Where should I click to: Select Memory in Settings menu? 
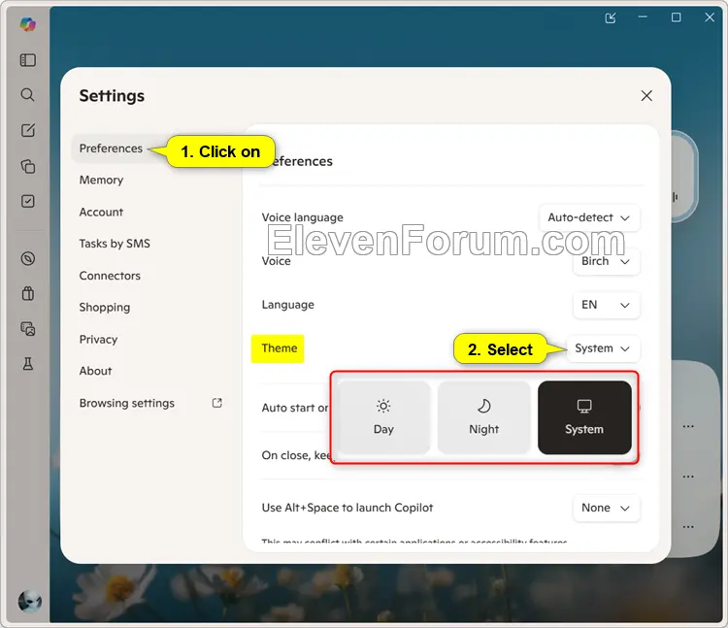tap(101, 180)
